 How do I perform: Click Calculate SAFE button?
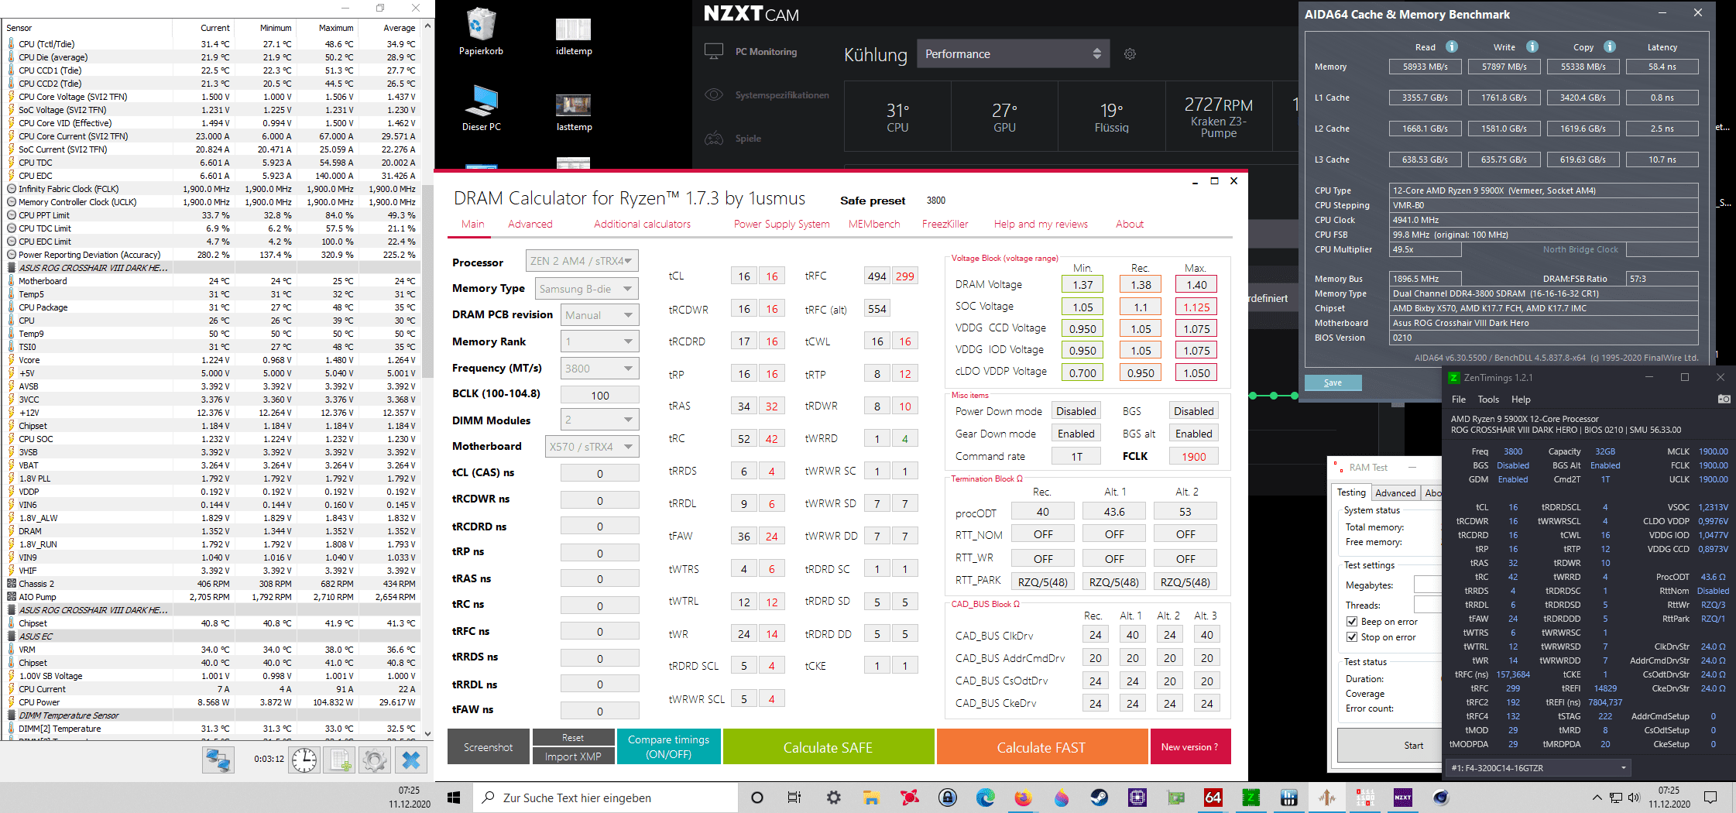(829, 747)
